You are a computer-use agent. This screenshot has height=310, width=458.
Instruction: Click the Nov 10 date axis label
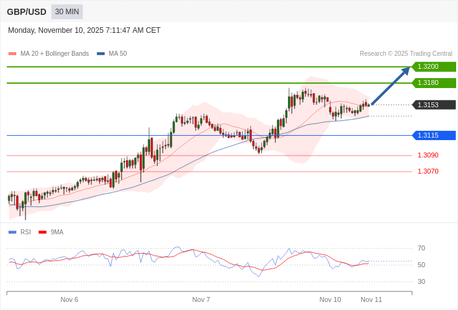click(x=330, y=300)
